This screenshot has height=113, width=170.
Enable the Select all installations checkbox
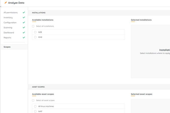(x=33, y=26)
